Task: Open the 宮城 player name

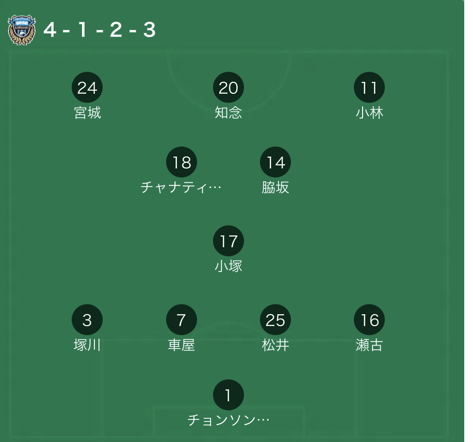Action: [x=88, y=113]
